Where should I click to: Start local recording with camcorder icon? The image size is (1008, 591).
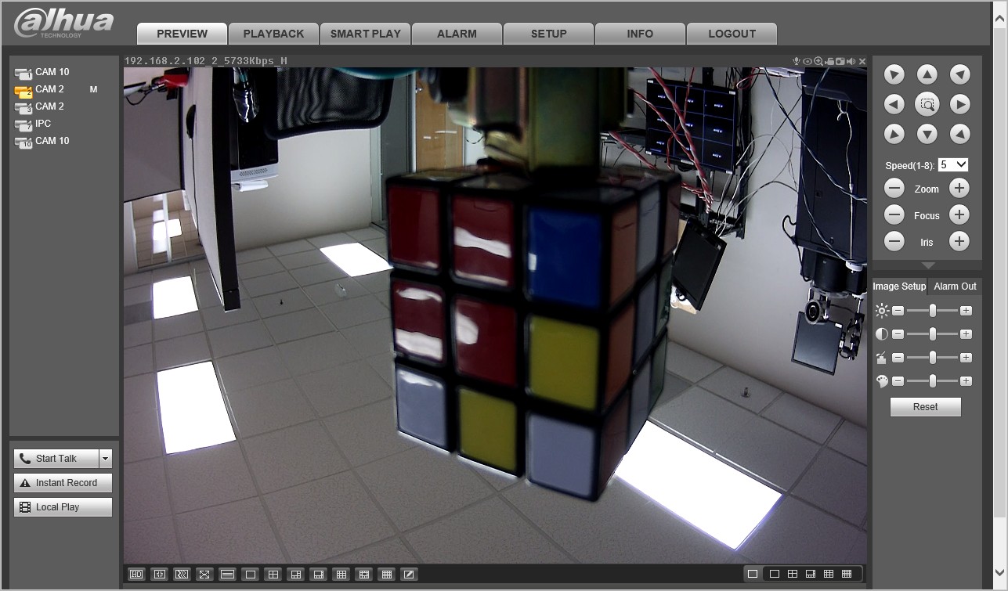[829, 61]
